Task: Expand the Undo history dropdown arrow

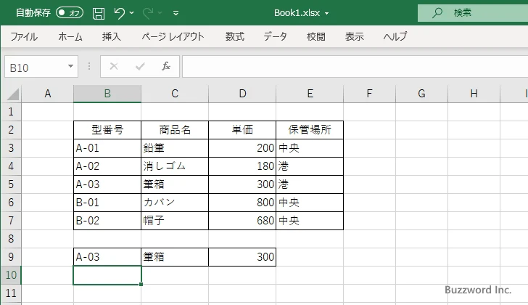Action: [x=132, y=13]
